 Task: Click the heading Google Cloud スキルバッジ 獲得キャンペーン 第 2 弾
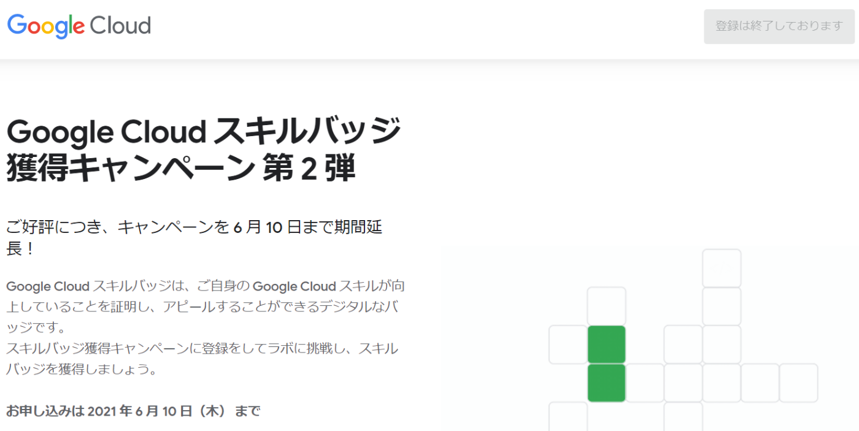coord(204,149)
